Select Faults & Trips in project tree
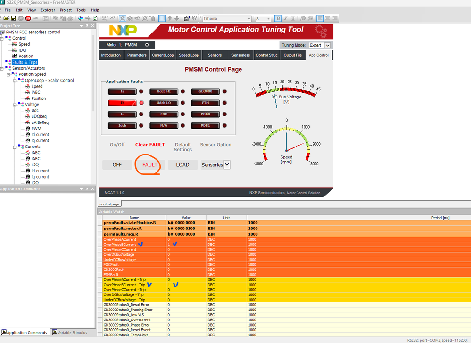 [x=25, y=62]
